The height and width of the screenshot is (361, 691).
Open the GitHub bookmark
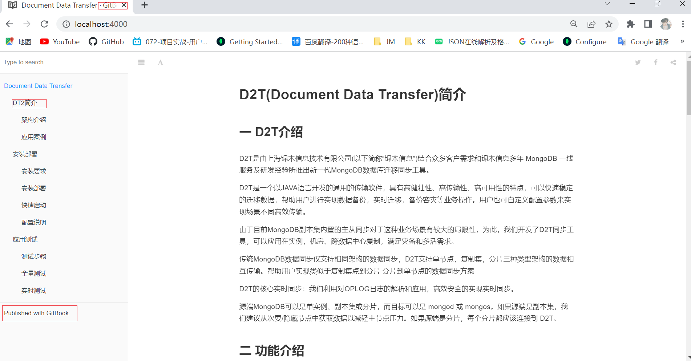click(106, 42)
